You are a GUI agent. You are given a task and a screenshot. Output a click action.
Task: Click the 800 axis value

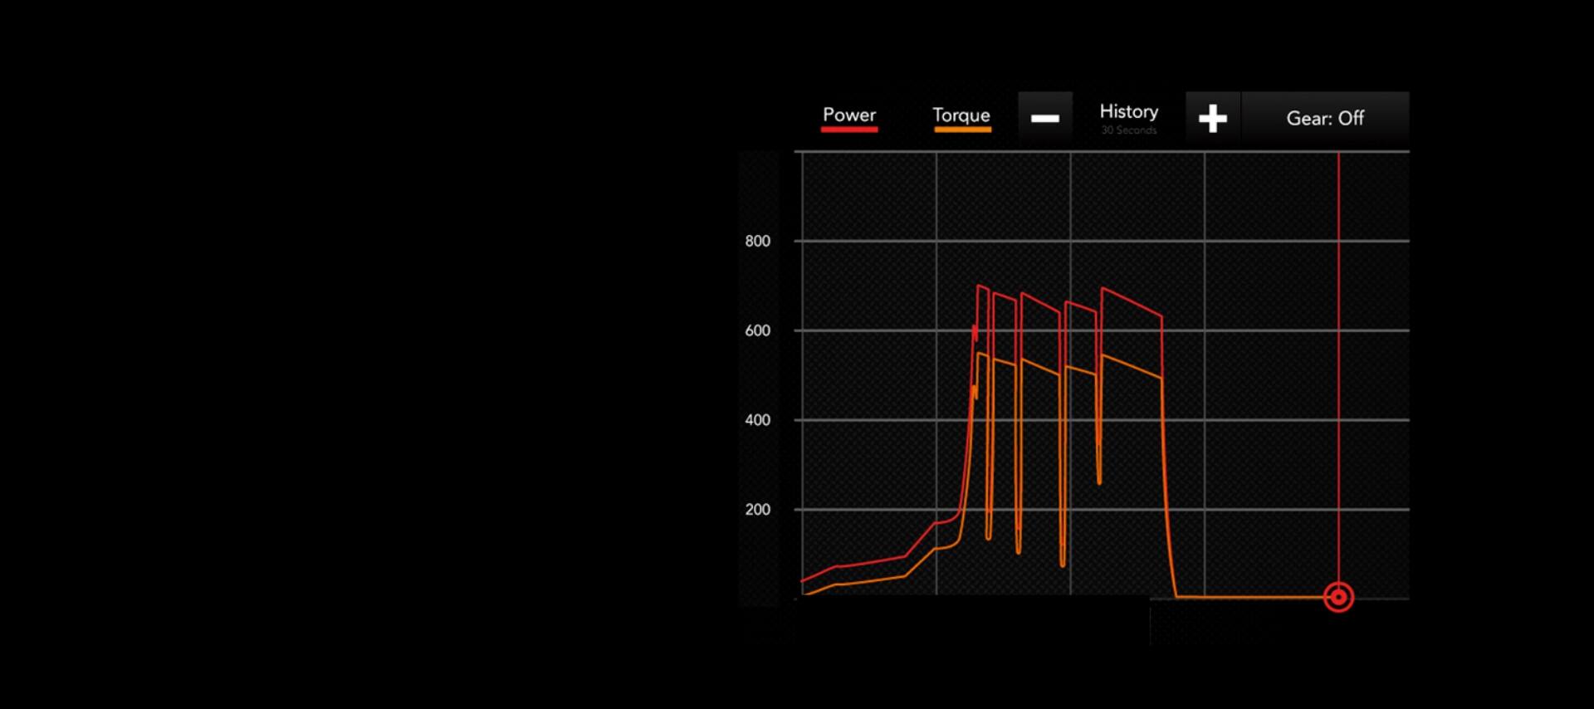click(x=757, y=241)
